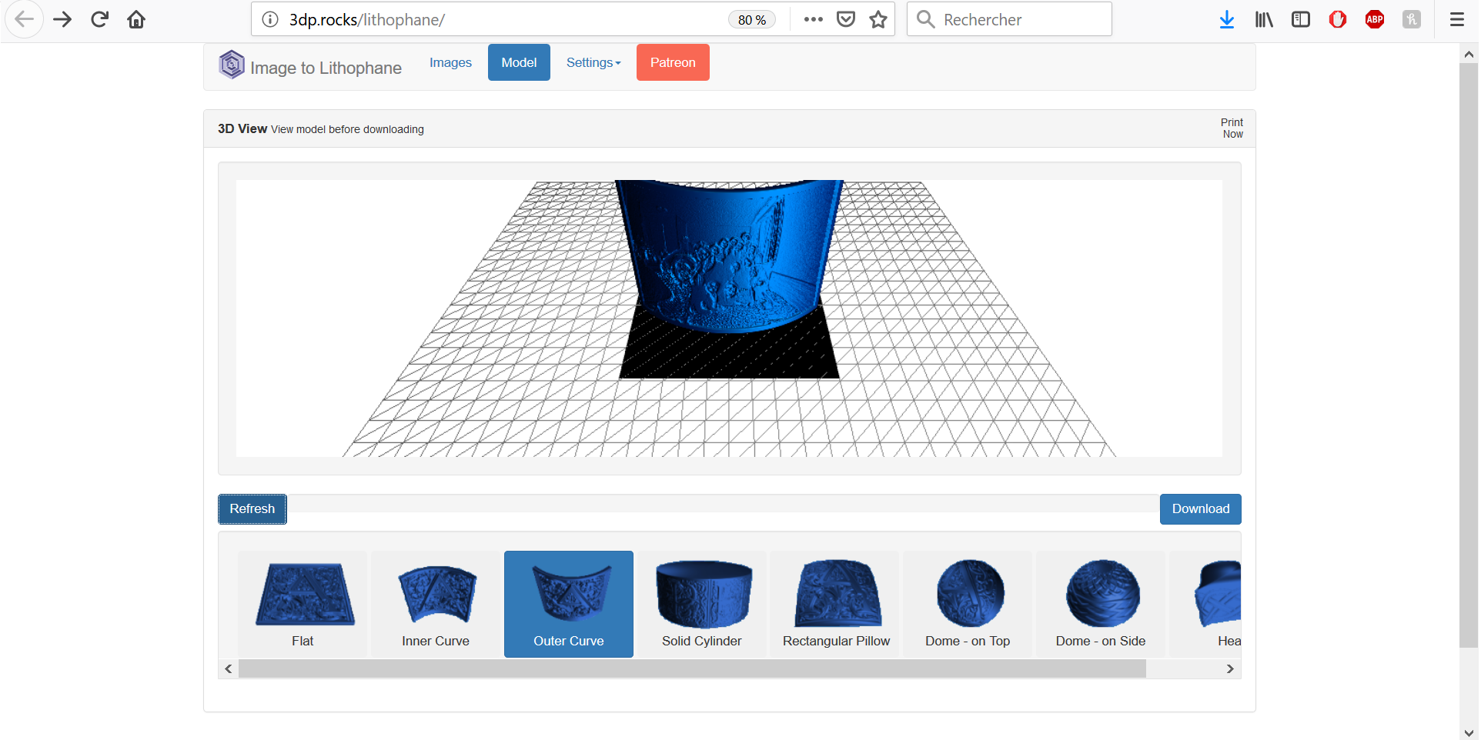
Task: Click the shape list right scroll arrow
Action: click(1230, 669)
